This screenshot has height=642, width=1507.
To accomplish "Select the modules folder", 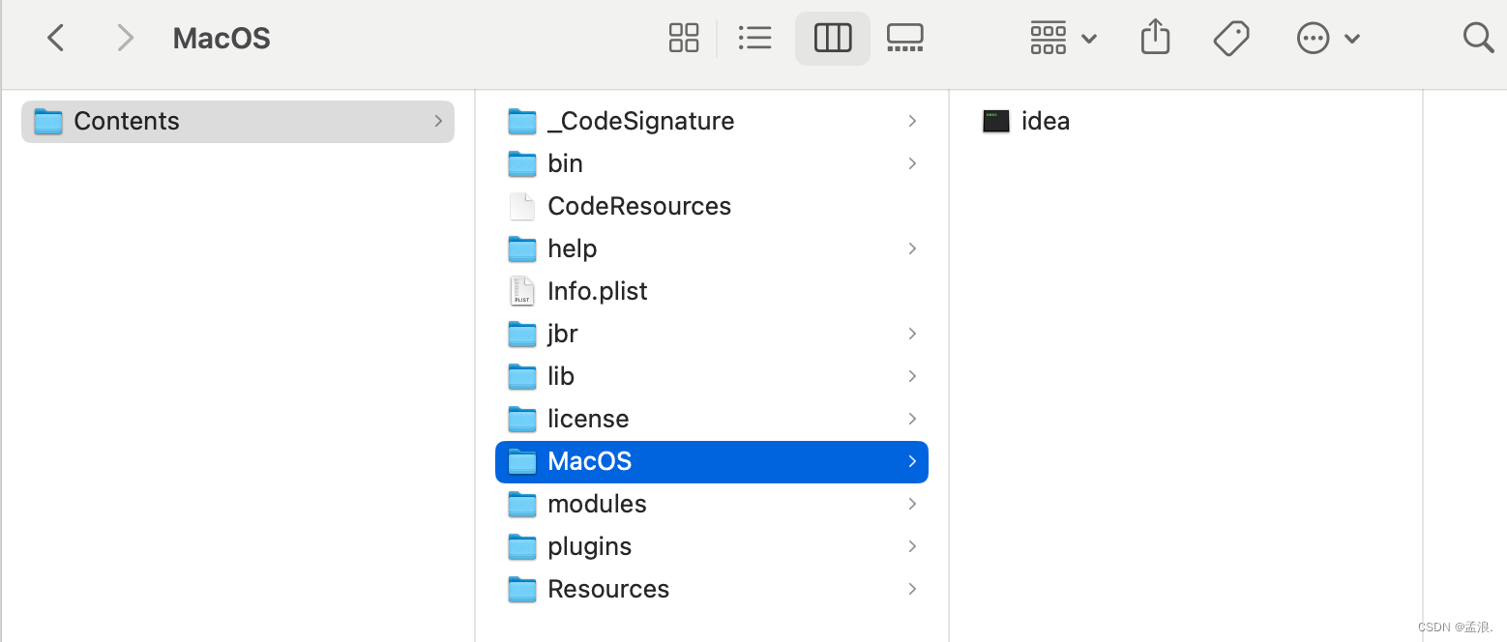I will click(x=712, y=504).
